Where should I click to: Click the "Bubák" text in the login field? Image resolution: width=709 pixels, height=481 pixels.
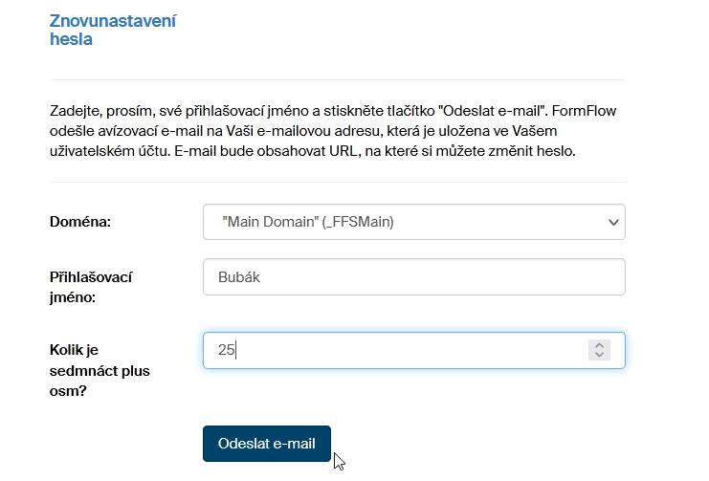pos(240,277)
